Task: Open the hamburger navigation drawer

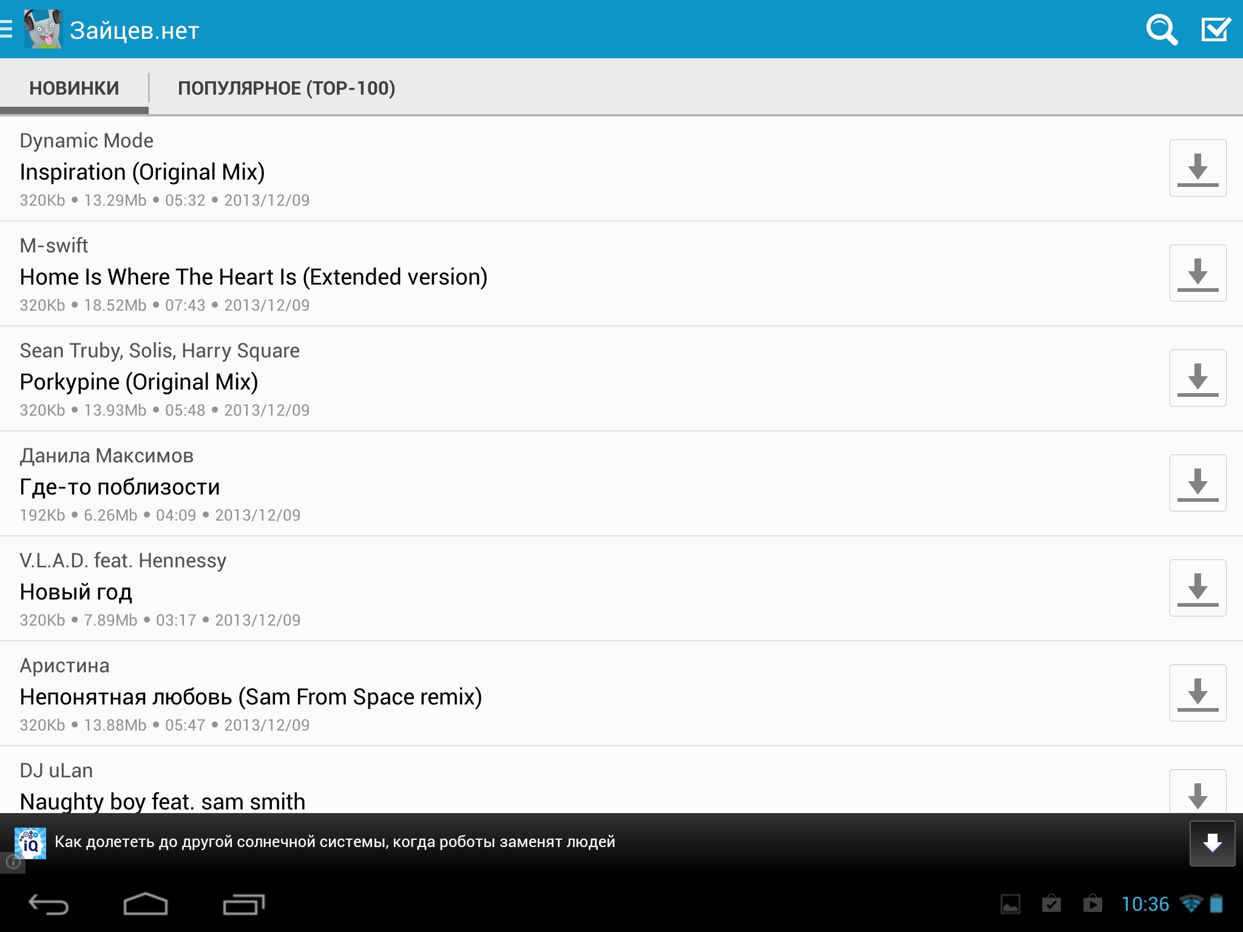Action: click(x=7, y=30)
